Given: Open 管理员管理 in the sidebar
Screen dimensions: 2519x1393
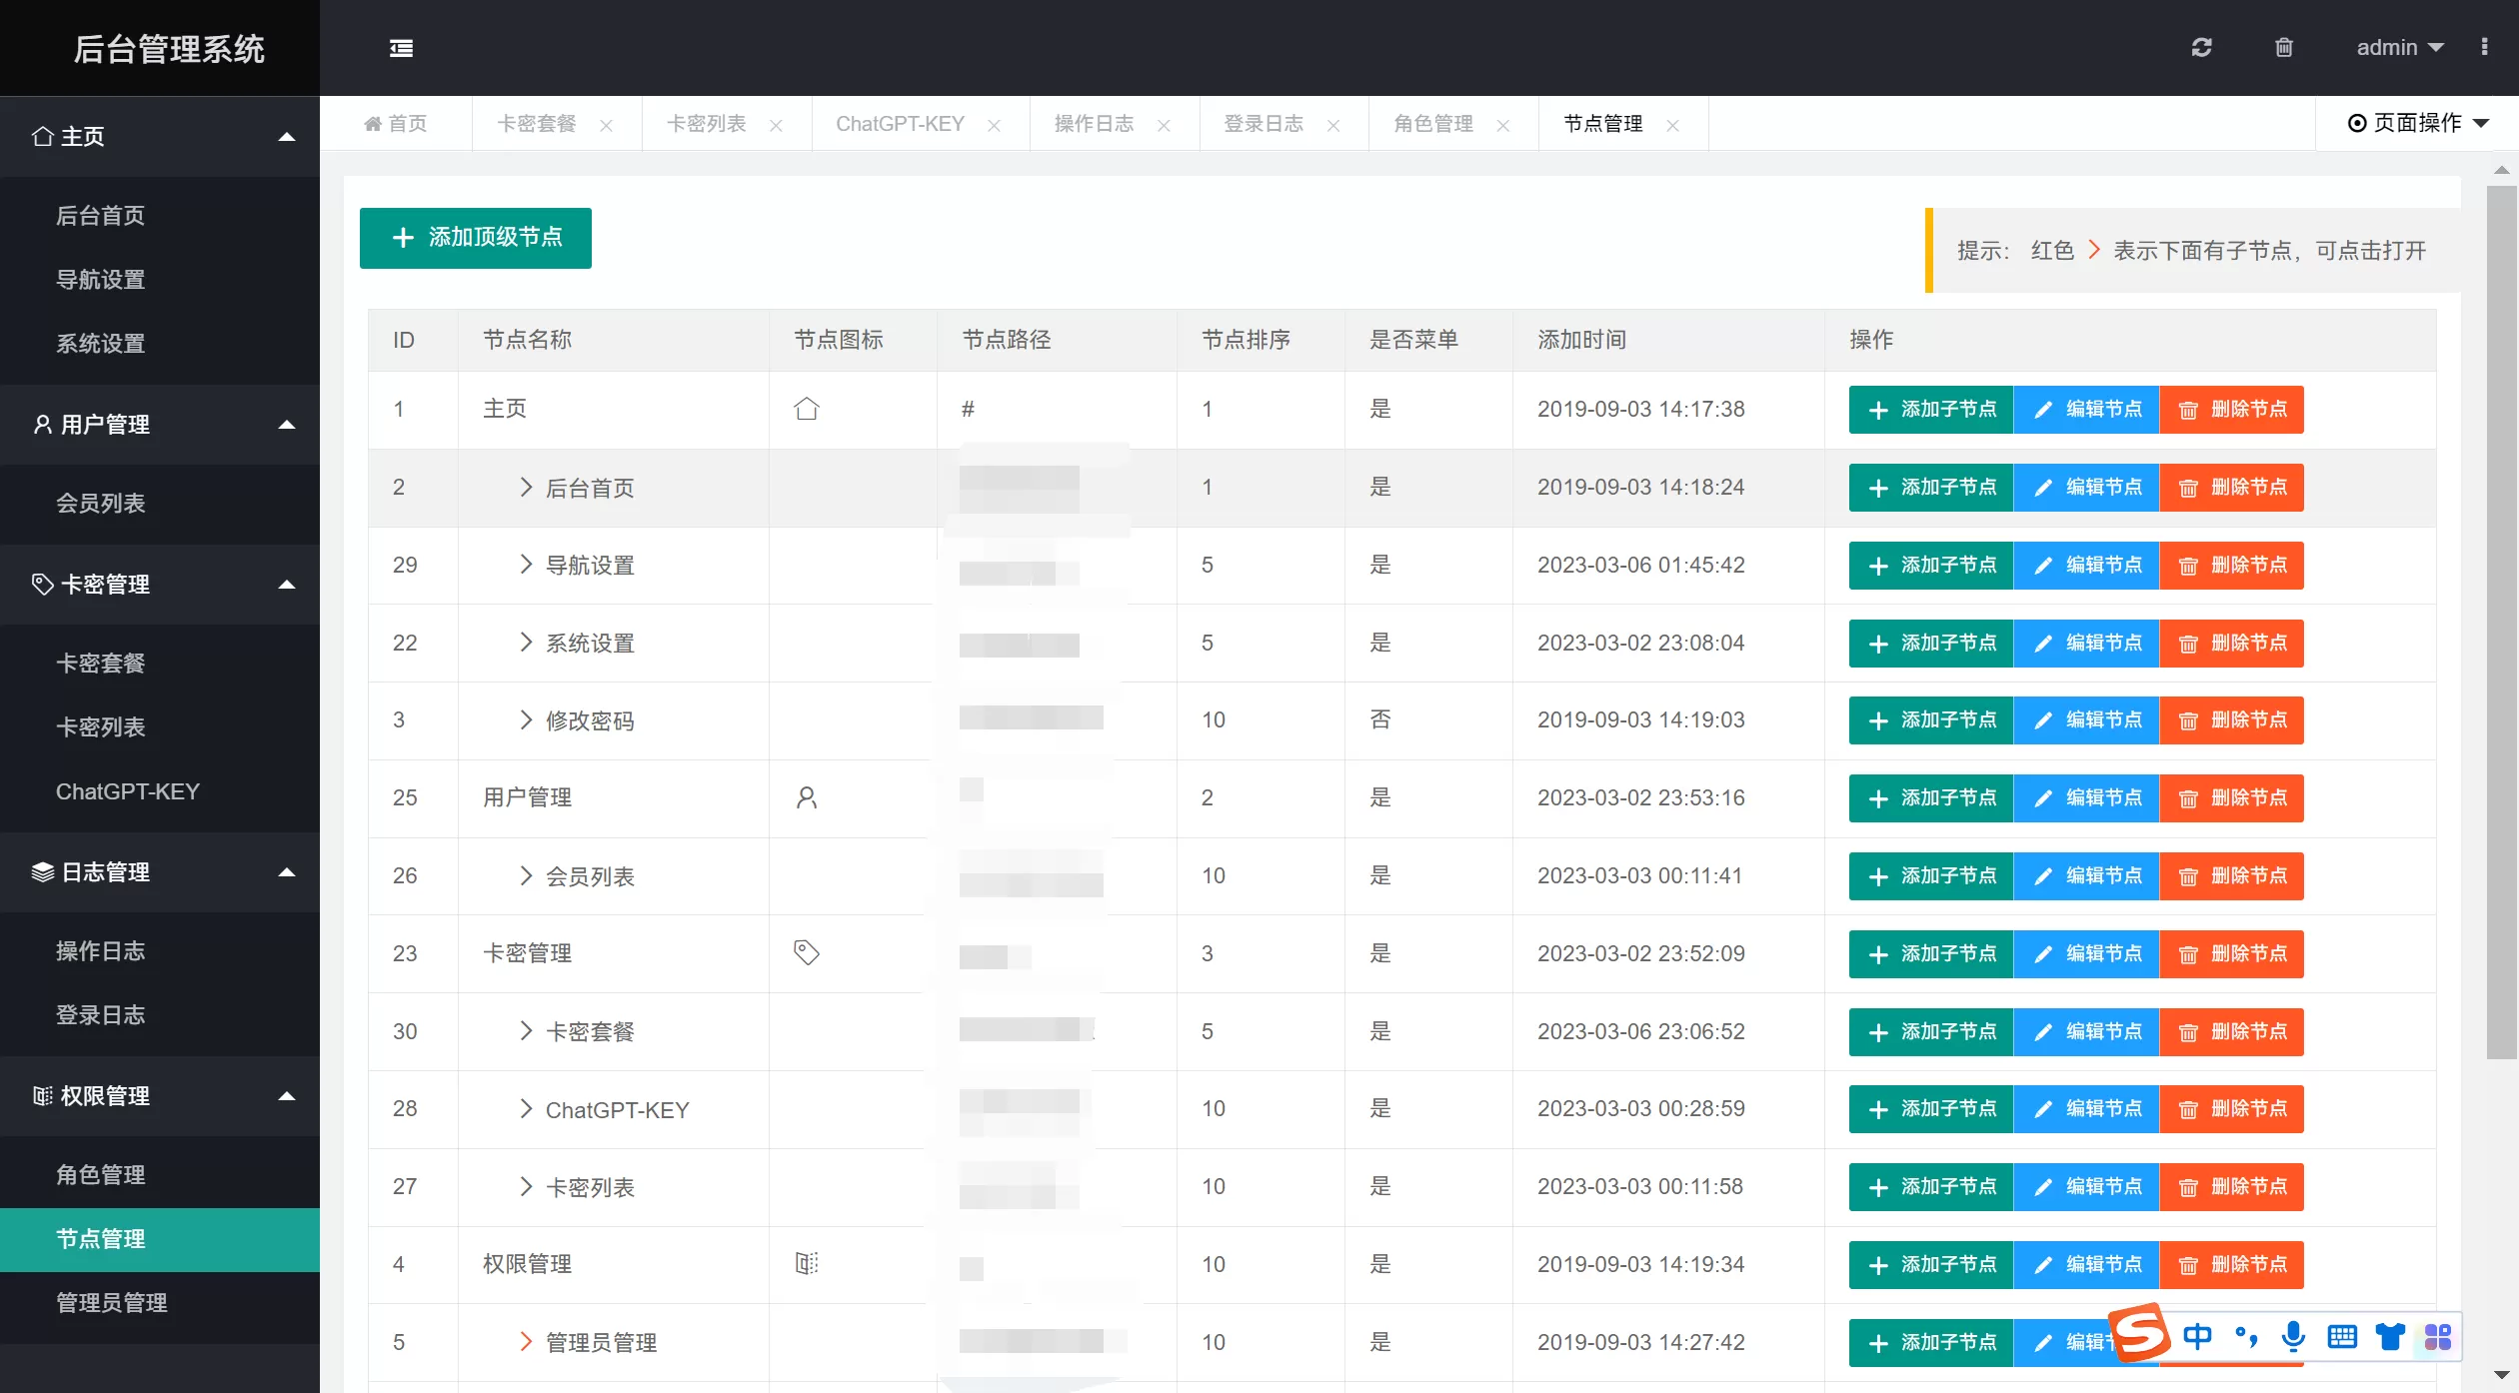Looking at the screenshot, I should coord(112,1303).
